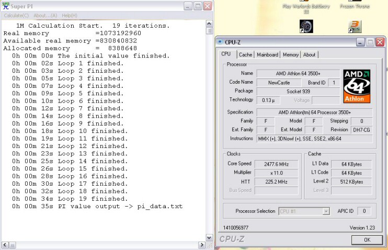388x250 pixels.
Task: Click the L1 Code value '64 KBytes'
Action: pyautogui.click(x=351, y=173)
